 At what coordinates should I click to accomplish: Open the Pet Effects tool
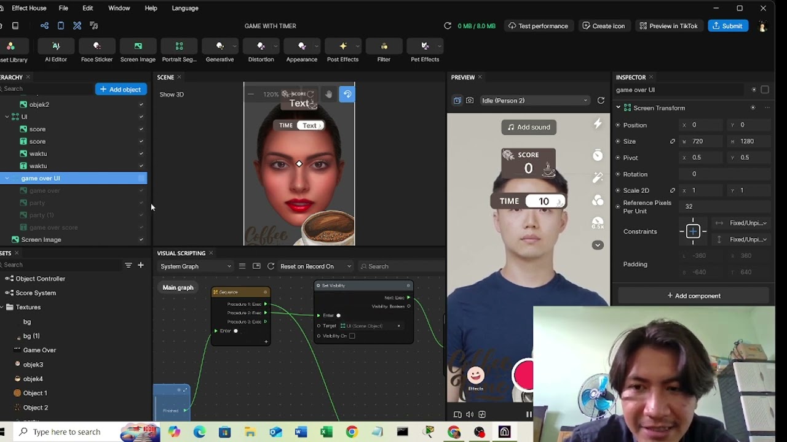(x=425, y=52)
